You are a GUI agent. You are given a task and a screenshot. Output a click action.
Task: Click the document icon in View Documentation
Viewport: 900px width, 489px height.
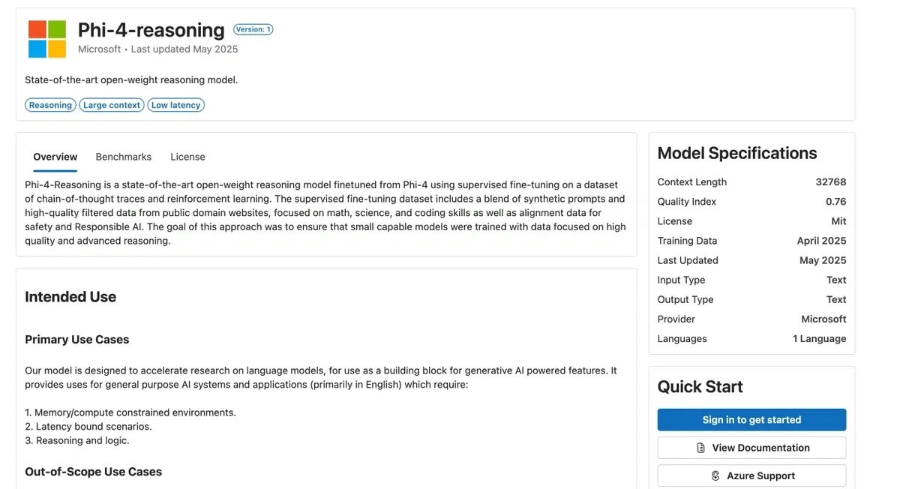coord(701,448)
